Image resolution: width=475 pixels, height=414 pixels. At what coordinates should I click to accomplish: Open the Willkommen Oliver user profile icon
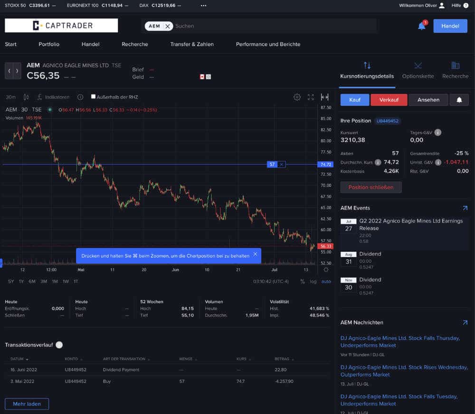[x=442, y=5]
